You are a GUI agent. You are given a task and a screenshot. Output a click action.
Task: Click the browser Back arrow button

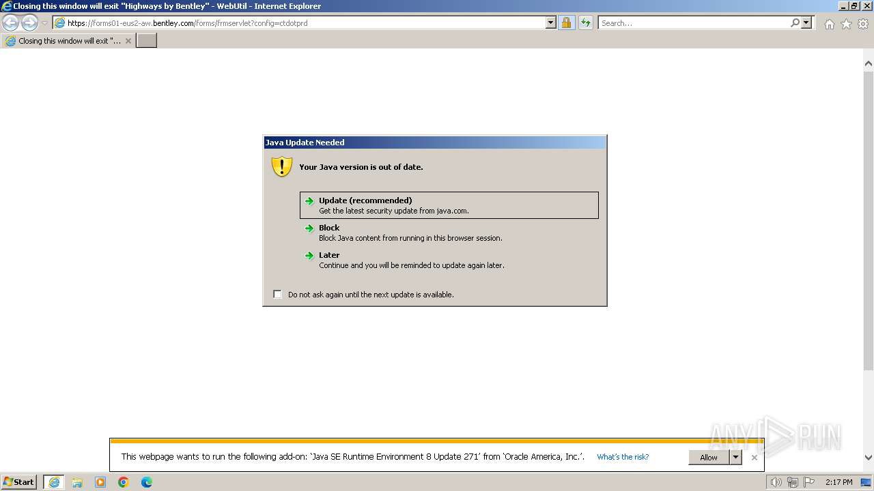pyautogui.click(x=11, y=23)
